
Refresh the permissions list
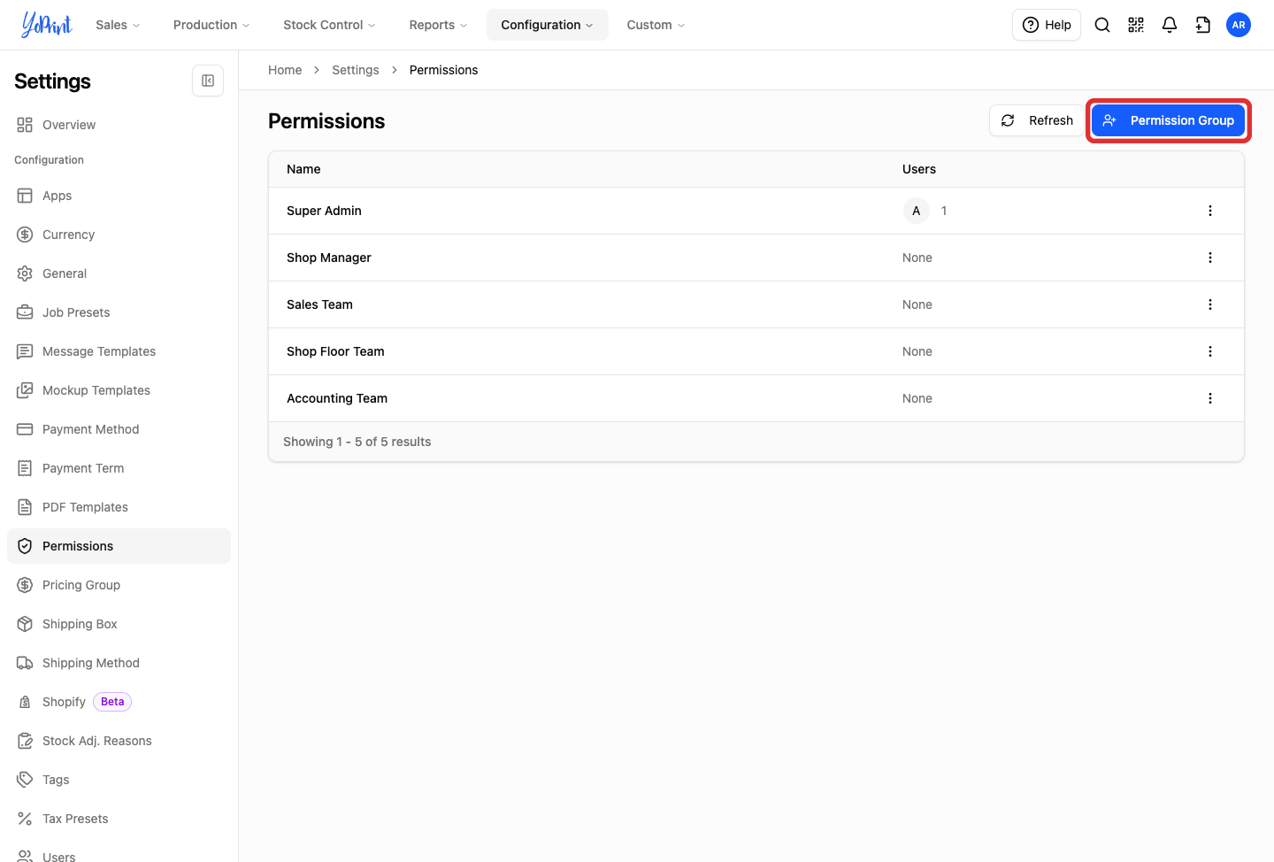point(1036,120)
